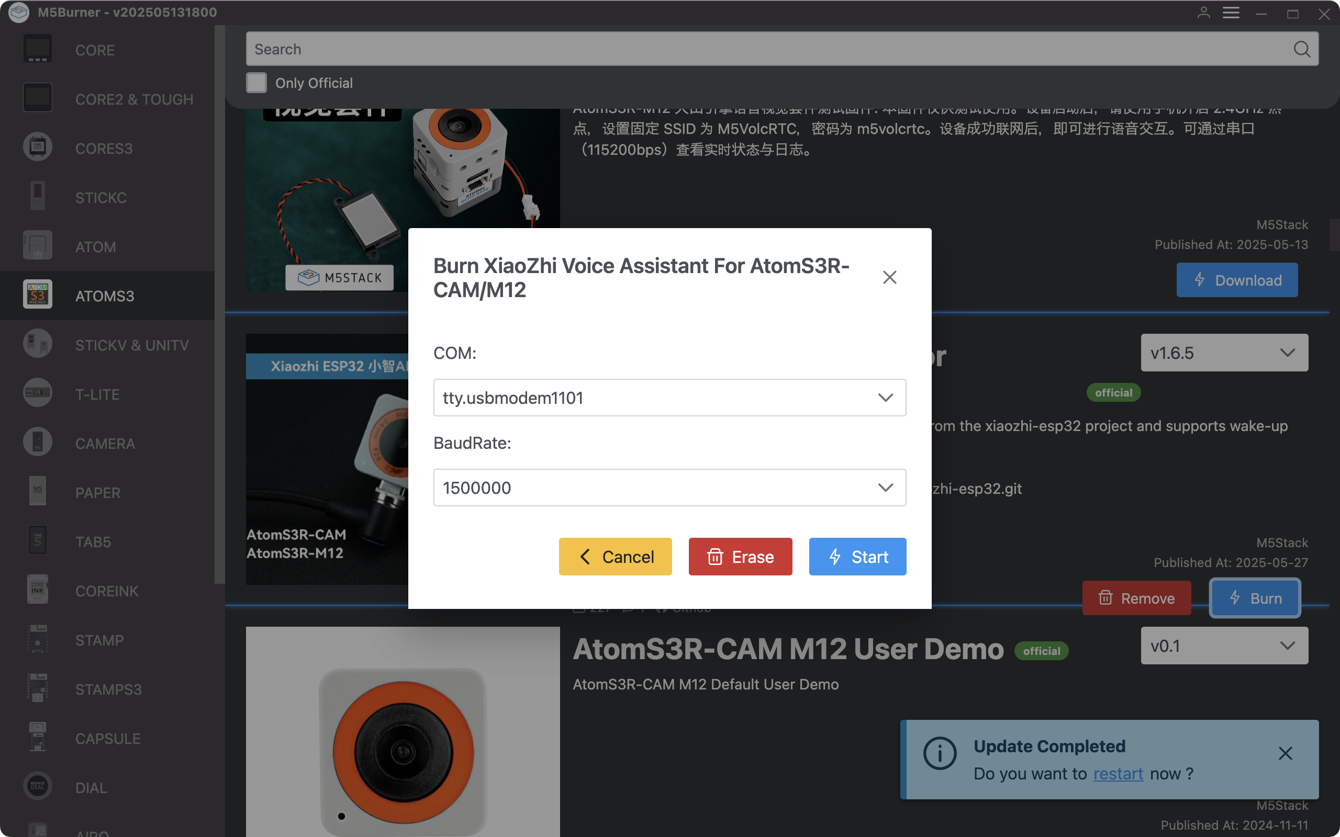Click the Xiaozhi ESP32 firmware thumbnail
Screen dimensions: 1340x837
[327, 459]
